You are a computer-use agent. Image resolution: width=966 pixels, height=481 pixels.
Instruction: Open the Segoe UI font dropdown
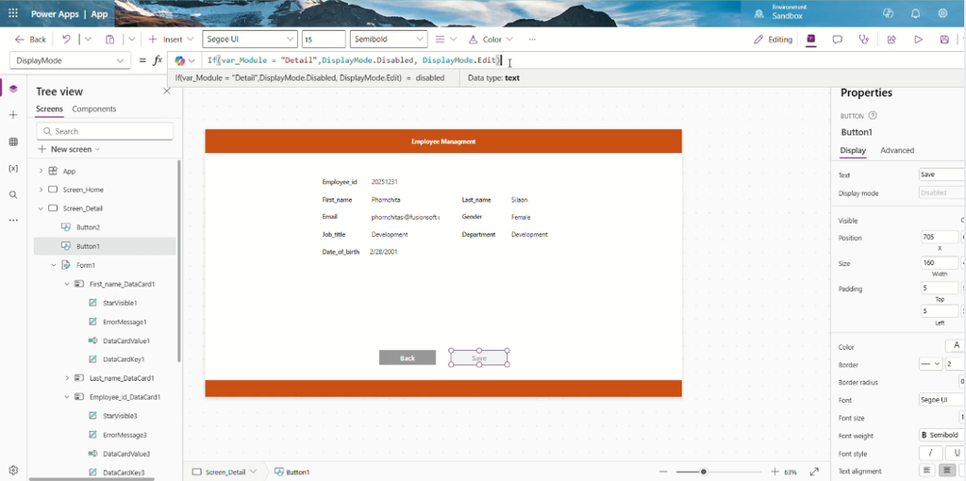tap(249, 40)
